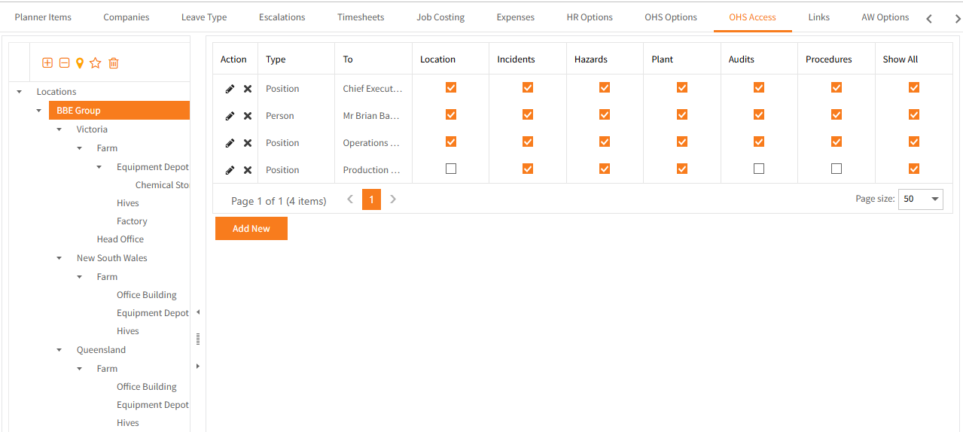Image resolution: width=963 pixels, height=432 pixels.
Task: Remove the Operations row with X icon
Action: 248,143
